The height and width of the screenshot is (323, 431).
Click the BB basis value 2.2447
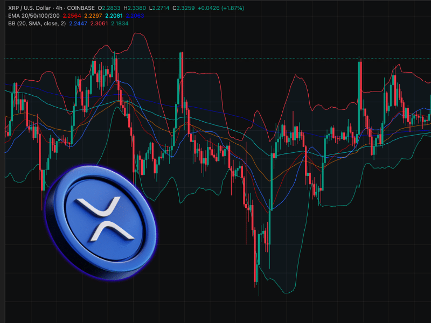[78, 23]
